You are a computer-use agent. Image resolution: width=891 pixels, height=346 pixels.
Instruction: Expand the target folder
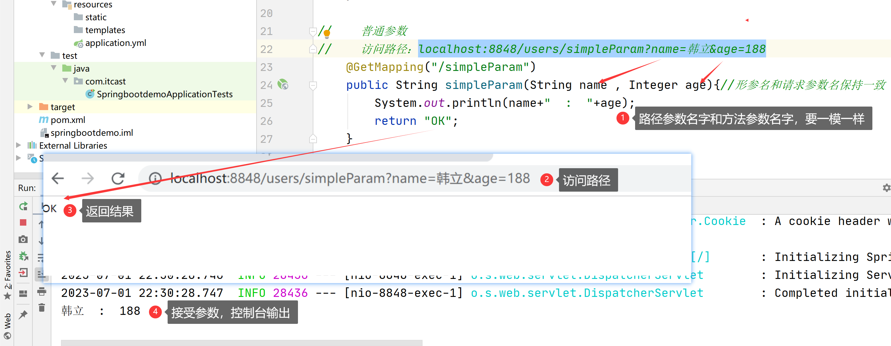tap(30, 107)
